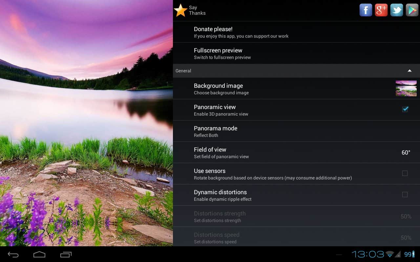420x262 pixels.
Task: Collapse the General section arrow
Action: [409, 71]
